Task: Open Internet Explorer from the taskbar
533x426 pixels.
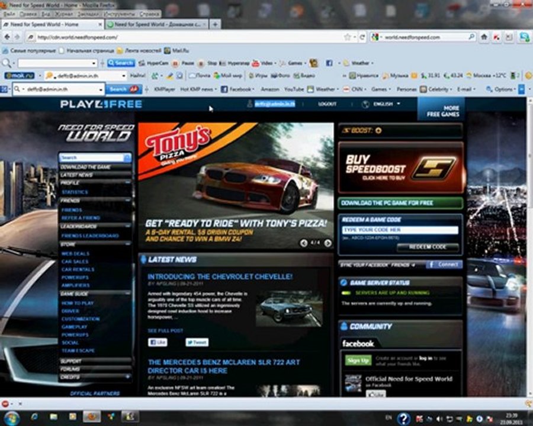Action: point(34,417)
